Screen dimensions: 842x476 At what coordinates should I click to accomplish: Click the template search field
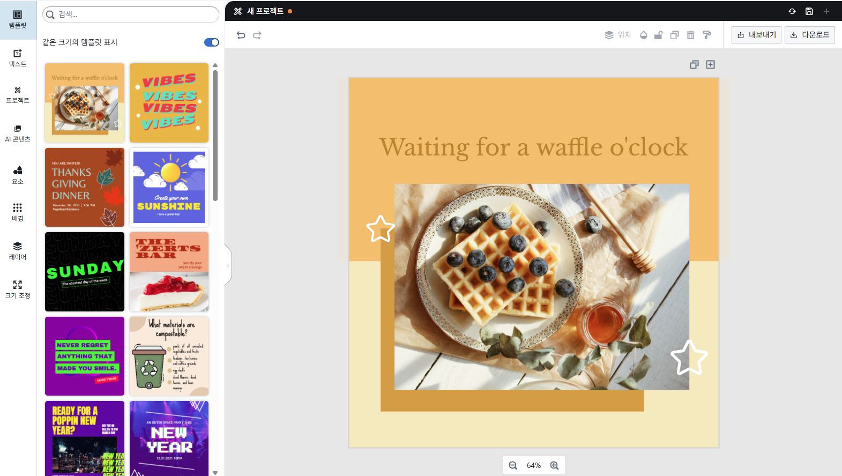pyautogui.click(x=131, y=14)
